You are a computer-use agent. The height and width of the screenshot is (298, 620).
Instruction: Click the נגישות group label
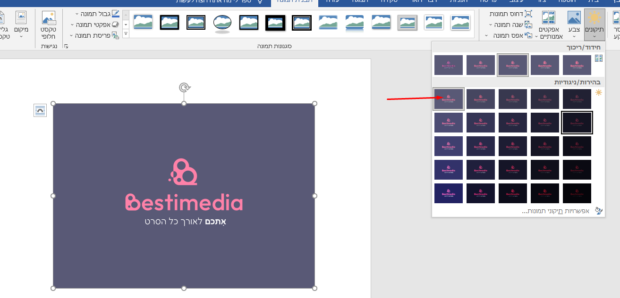(49, 46)
